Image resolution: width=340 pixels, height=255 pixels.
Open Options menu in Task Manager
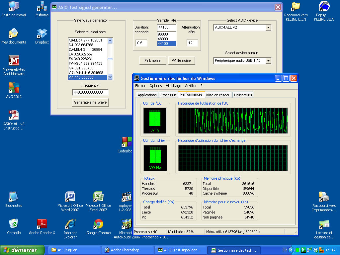pos(155,86)
